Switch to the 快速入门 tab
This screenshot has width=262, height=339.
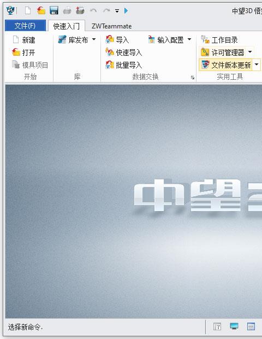[67, 26]
